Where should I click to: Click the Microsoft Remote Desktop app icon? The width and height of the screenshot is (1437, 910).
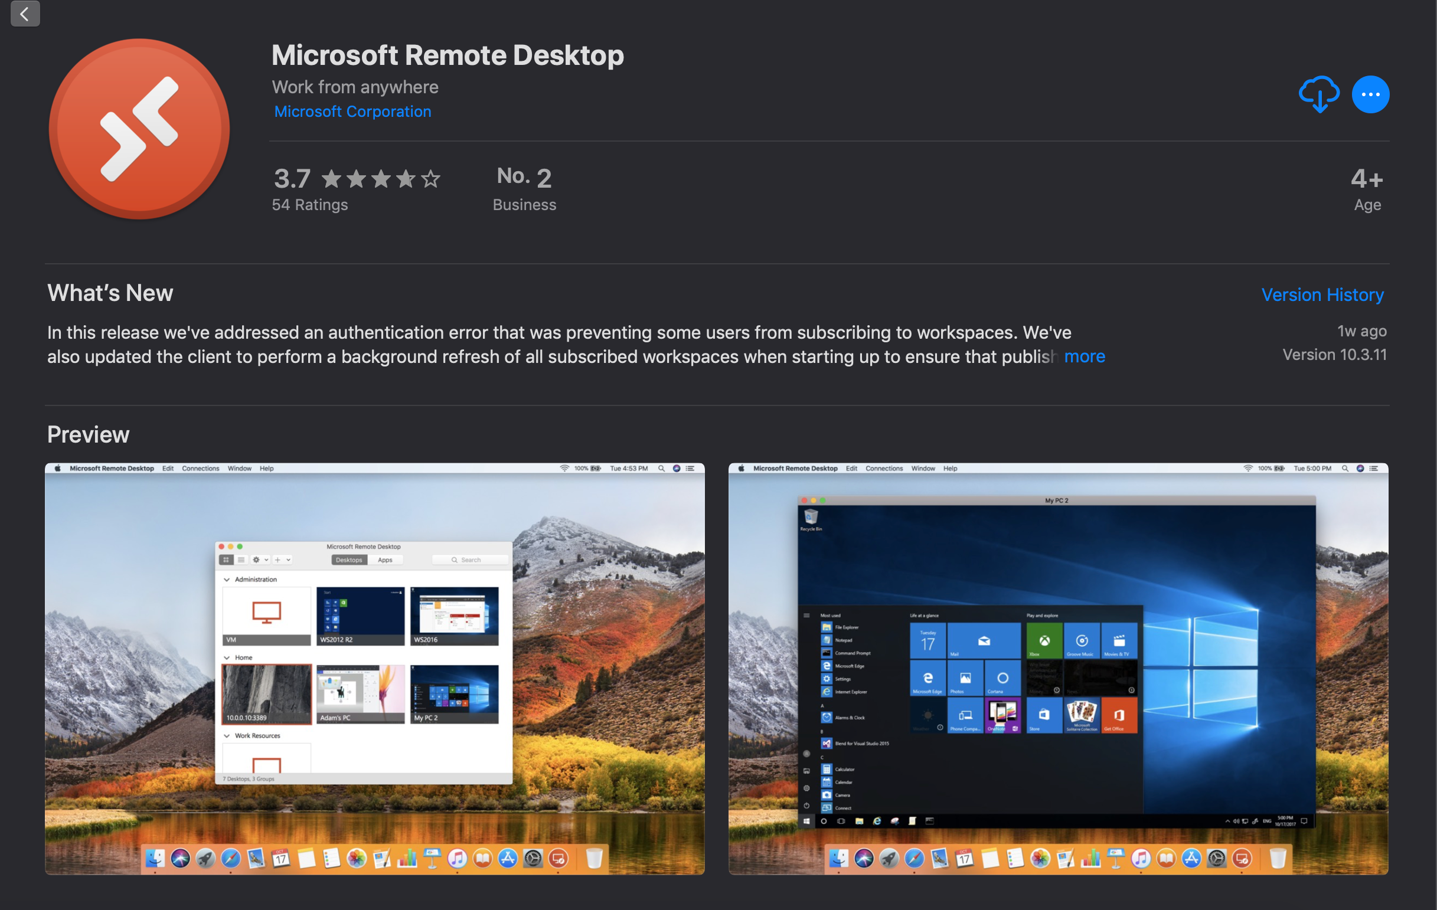pyautogui.click(x=139, y=129)
